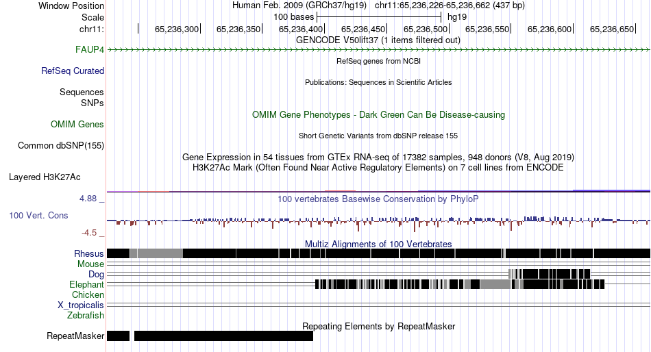Click the 65,236,400 ruler position
651x352 pixels.
tap(301, 29)
